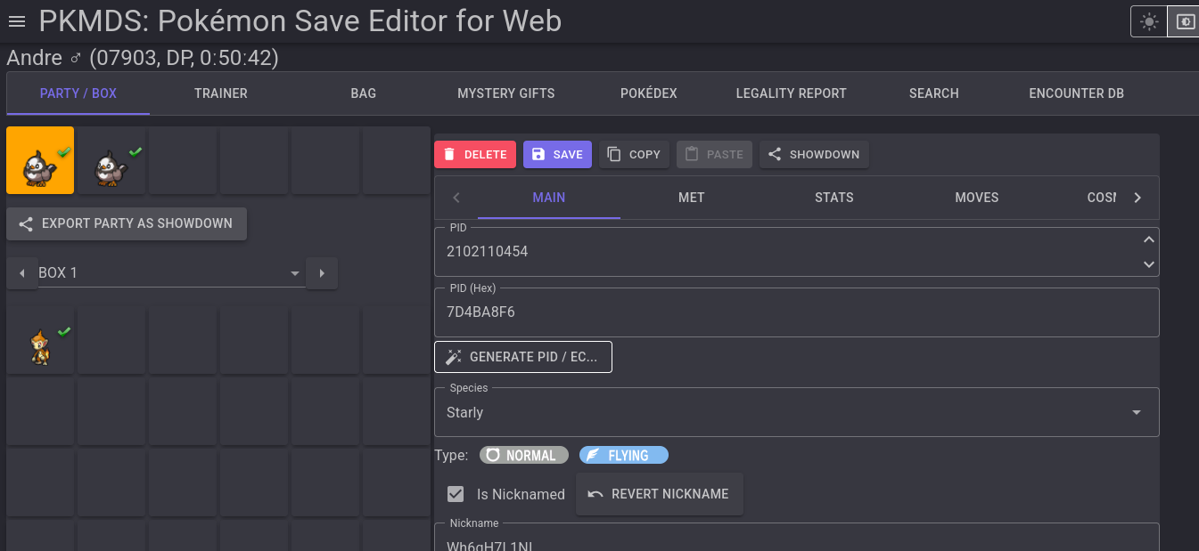Copy the current Pokémon

[634, 154]
